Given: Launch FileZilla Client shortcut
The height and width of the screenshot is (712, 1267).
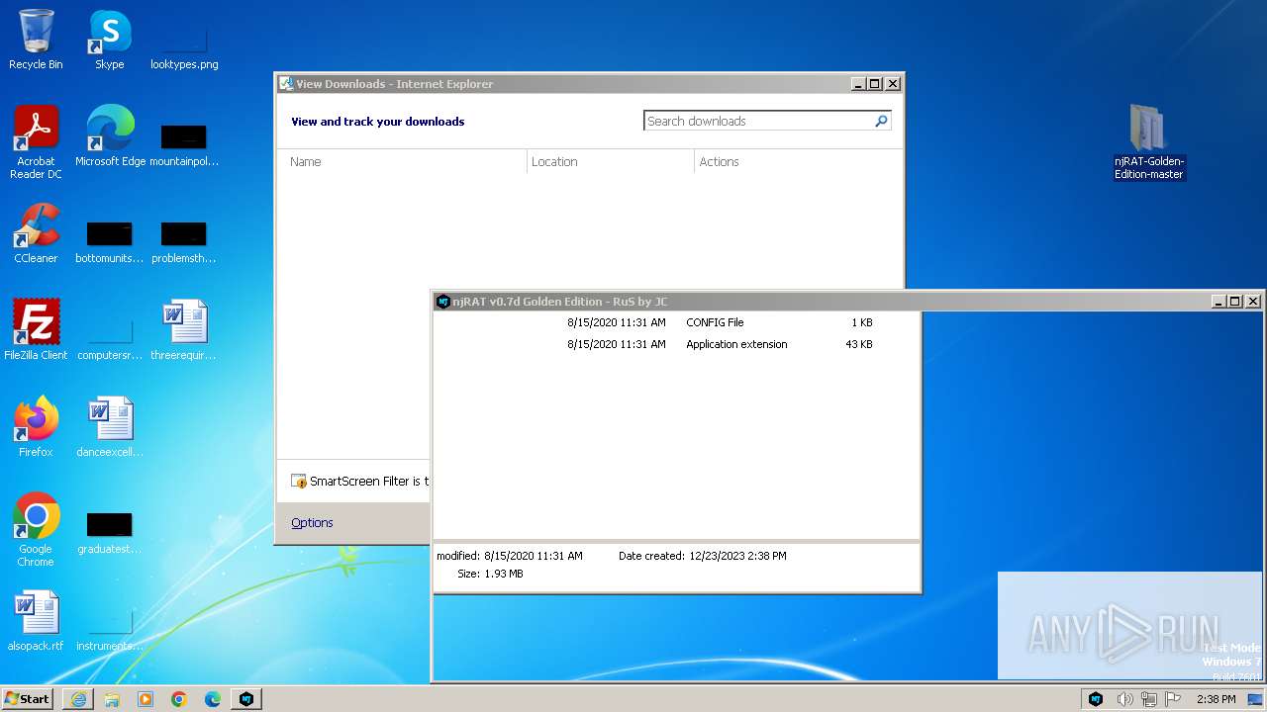Looking at the screenshot, I should coord(36,329).
